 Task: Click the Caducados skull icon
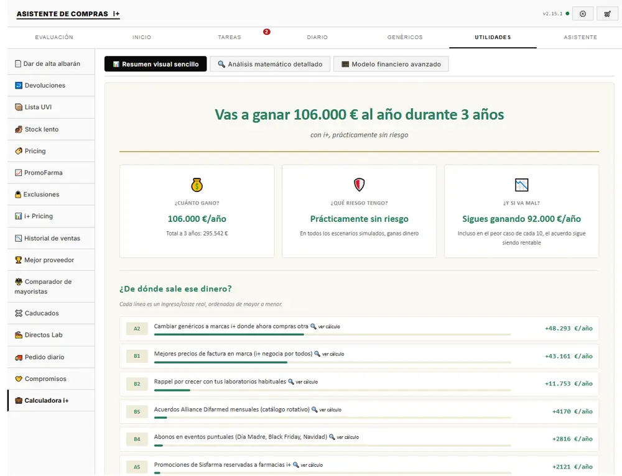click(x=19, y=313)
